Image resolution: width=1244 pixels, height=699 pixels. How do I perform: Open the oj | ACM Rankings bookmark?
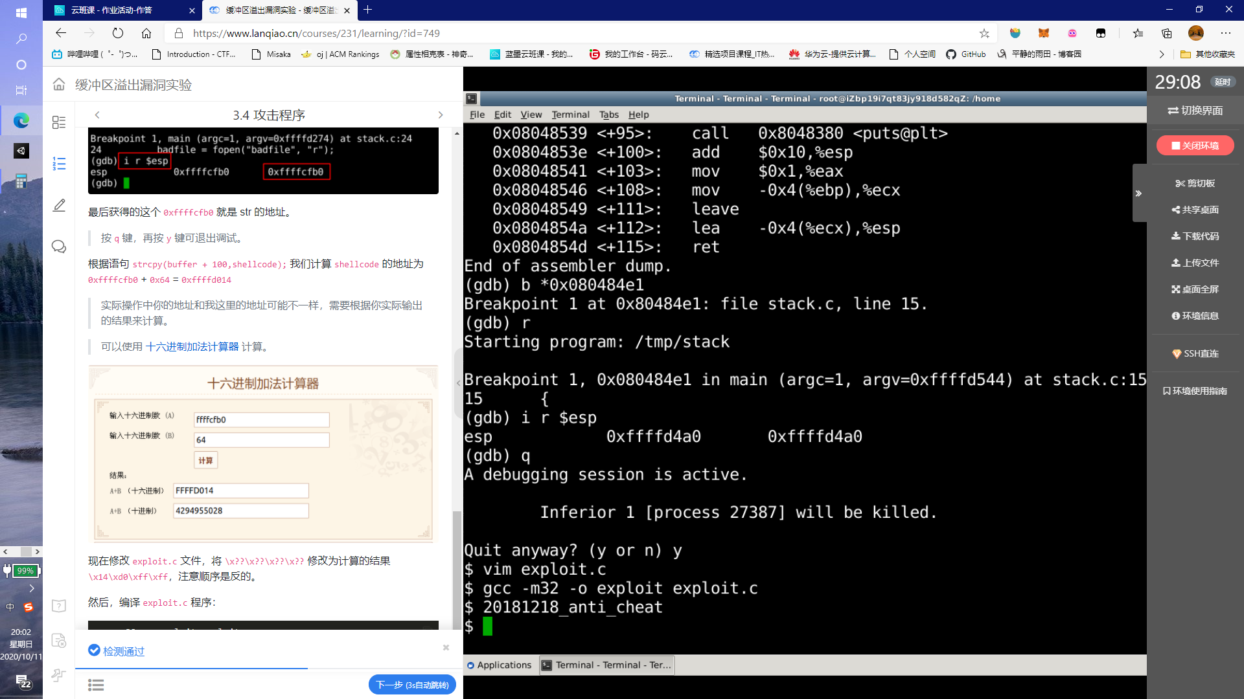coord(341,54)
